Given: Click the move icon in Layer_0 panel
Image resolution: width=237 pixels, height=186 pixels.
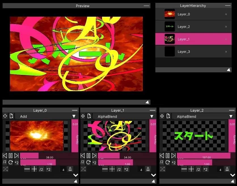Looking at the screenshot, I should [x=5, y=116].
